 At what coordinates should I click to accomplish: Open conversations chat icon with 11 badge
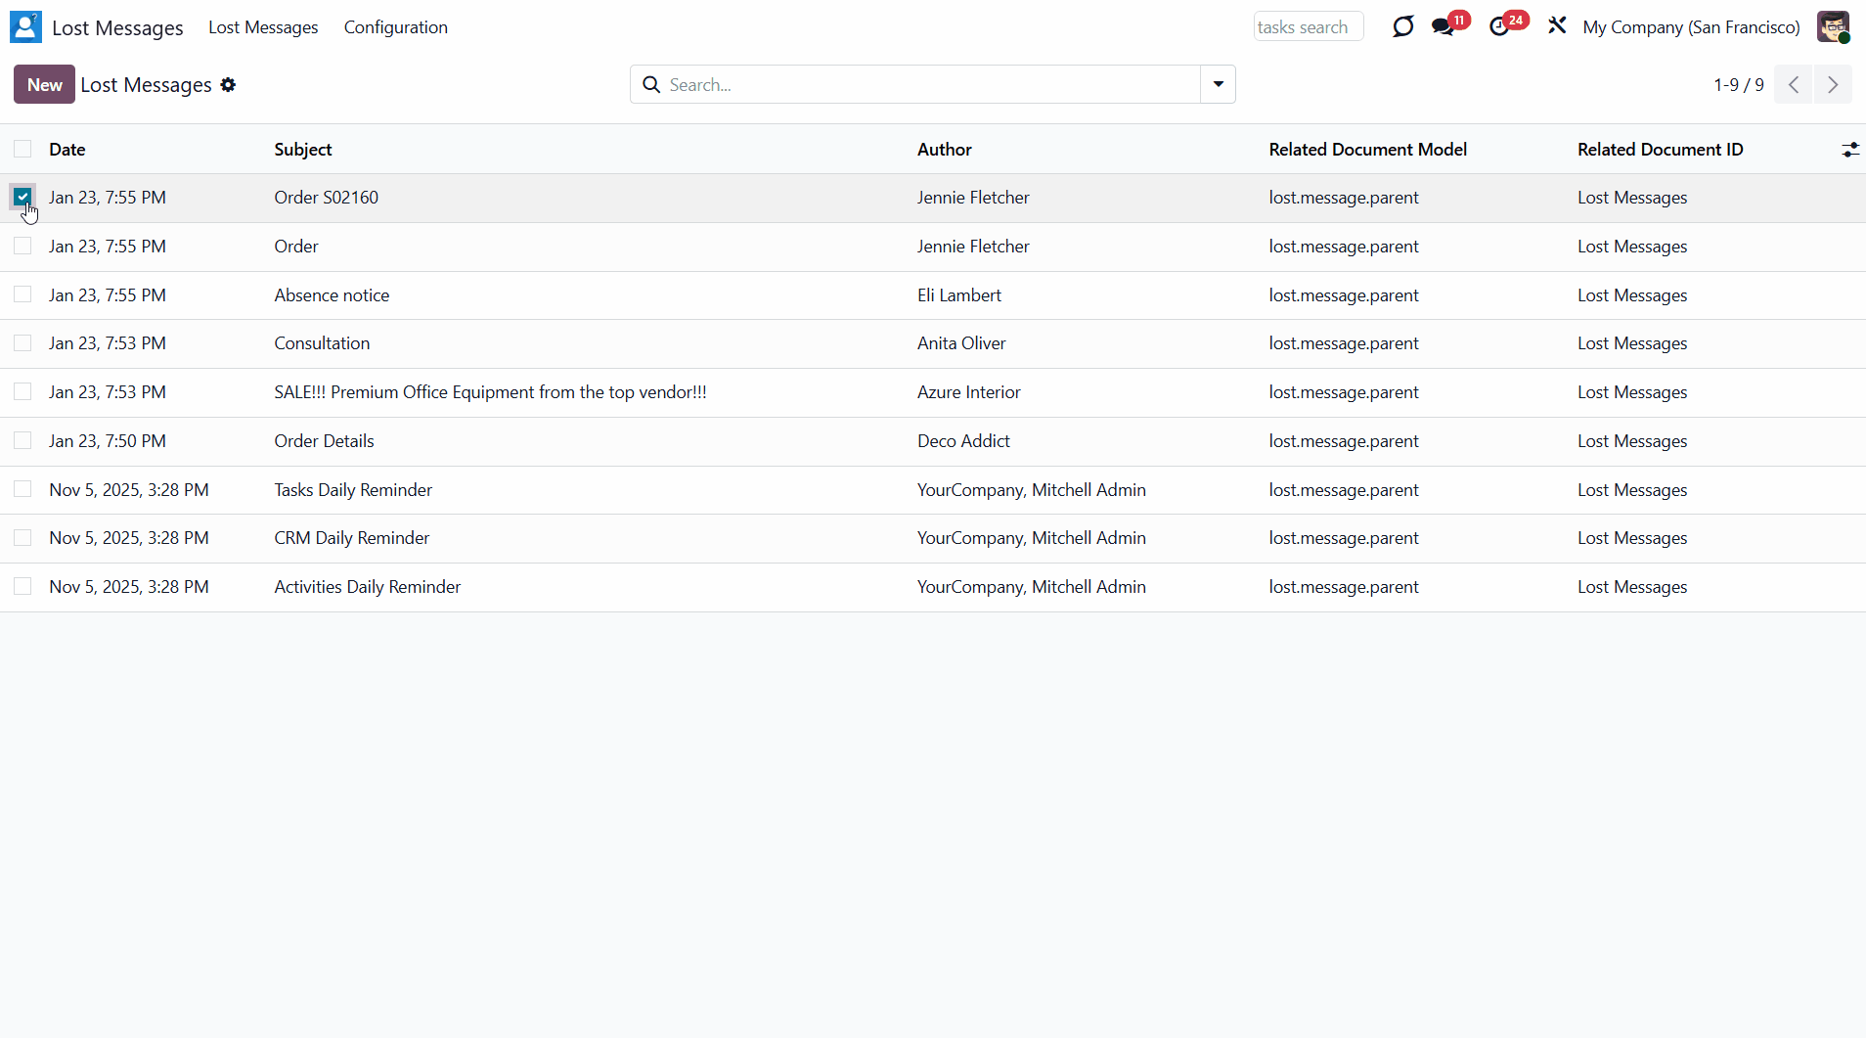(1444, 27)
